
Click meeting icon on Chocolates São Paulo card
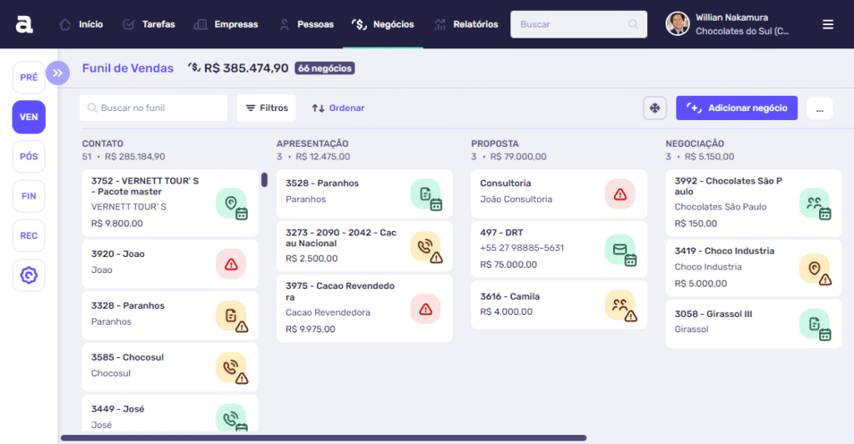pyautogui.click(x=816, y=204)
